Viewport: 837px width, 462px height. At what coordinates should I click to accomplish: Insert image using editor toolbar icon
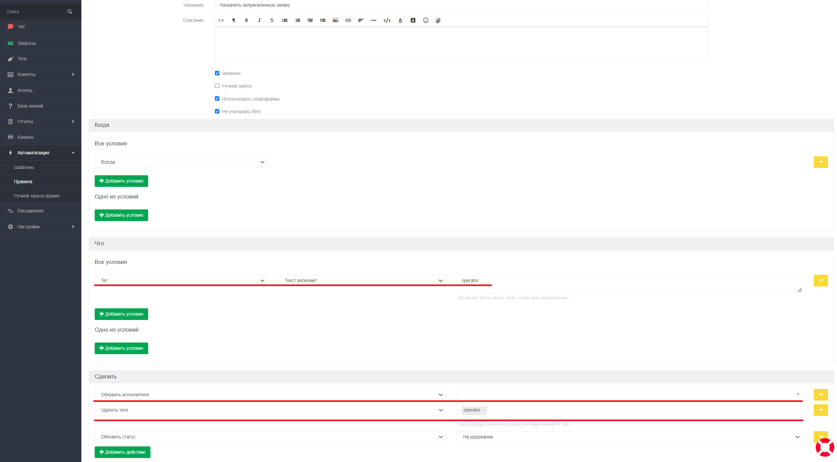pos(335,20)
